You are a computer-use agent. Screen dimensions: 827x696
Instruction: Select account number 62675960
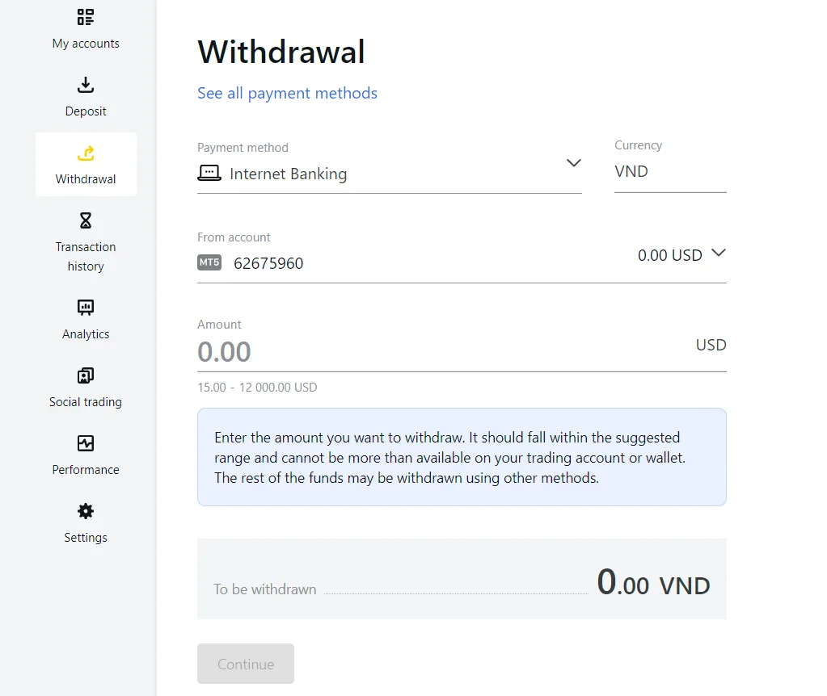tap(268, 262)
